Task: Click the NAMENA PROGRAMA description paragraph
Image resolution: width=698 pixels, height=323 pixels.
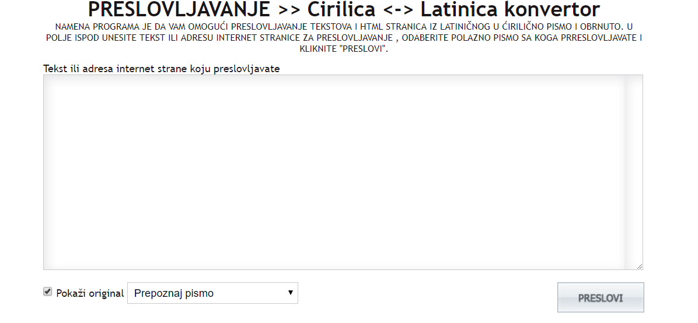Action: (x=344, y=38)
